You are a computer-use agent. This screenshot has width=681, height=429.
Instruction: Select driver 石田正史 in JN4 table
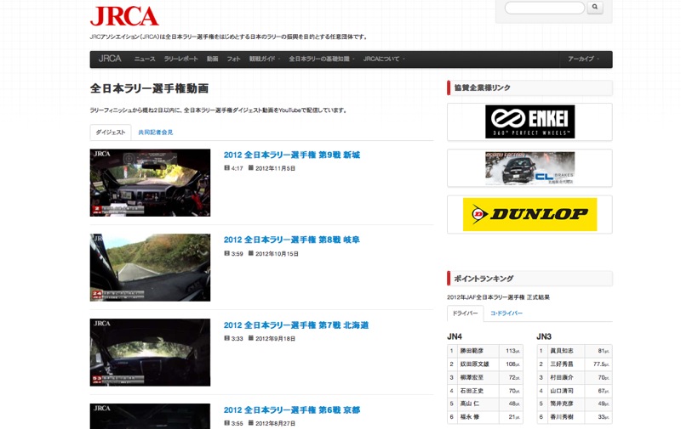tap(472, 391)
